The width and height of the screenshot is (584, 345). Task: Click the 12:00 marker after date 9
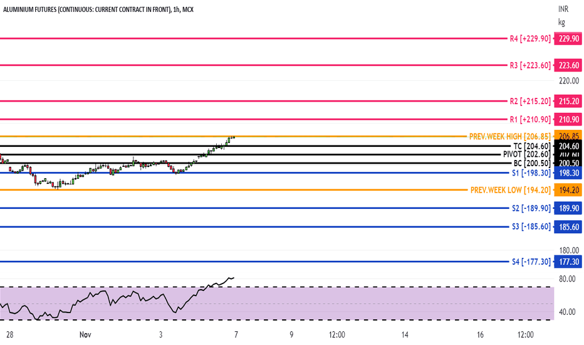click(x=336, y=334)
